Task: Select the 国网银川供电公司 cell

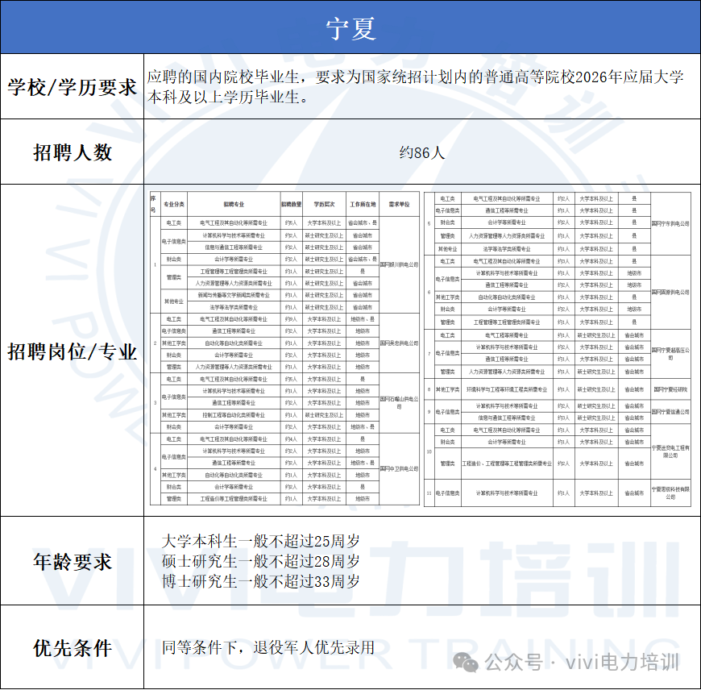Action: tap(399, 264)
